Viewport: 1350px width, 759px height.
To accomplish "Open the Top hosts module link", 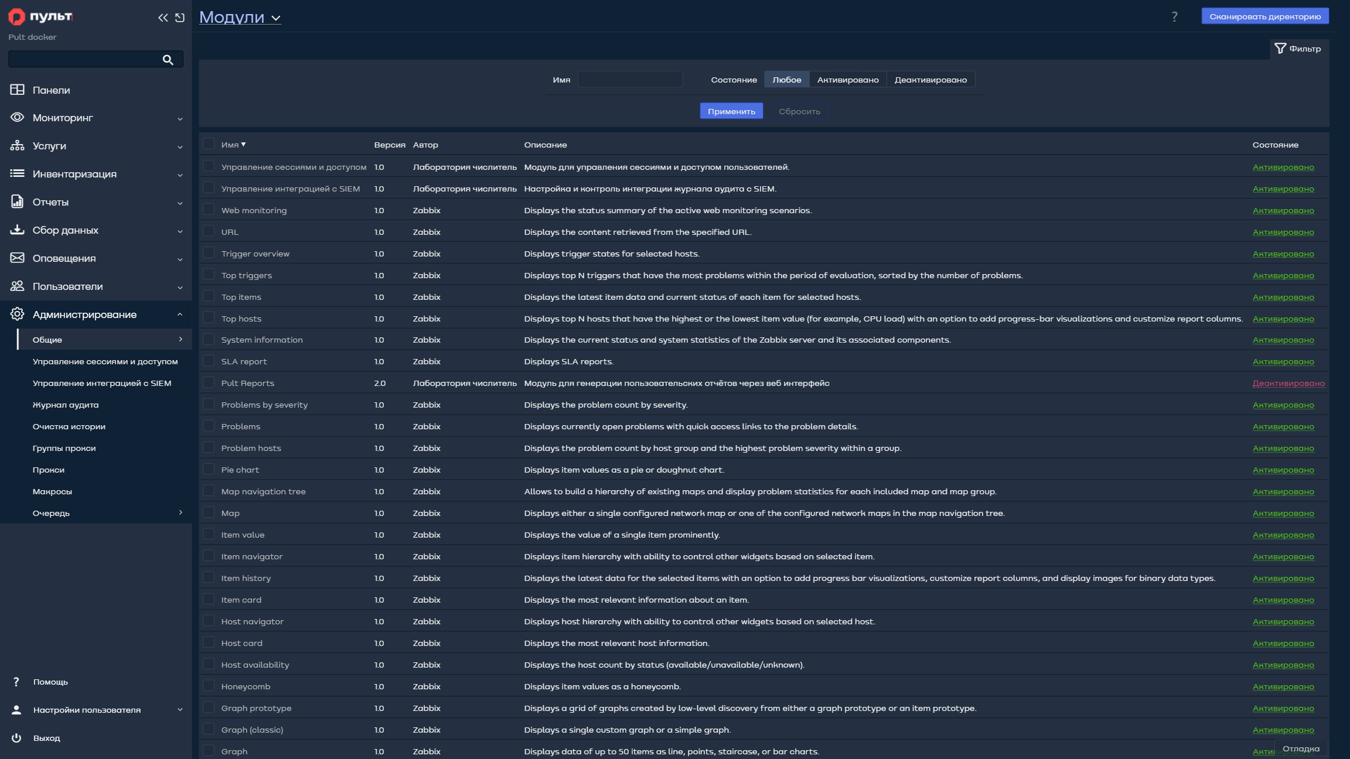I will 241,319.
